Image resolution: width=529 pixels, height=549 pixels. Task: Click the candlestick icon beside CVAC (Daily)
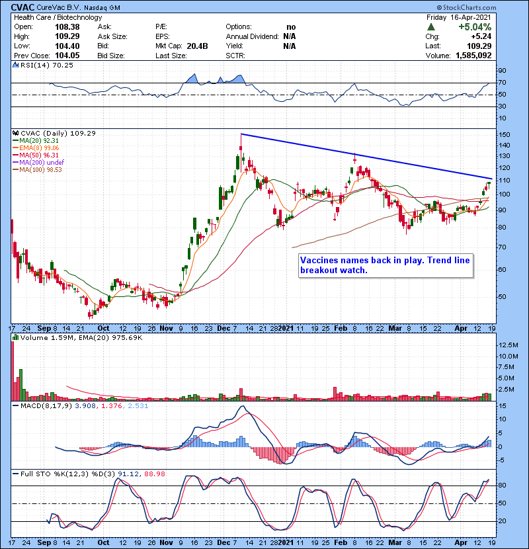[15, 133]
